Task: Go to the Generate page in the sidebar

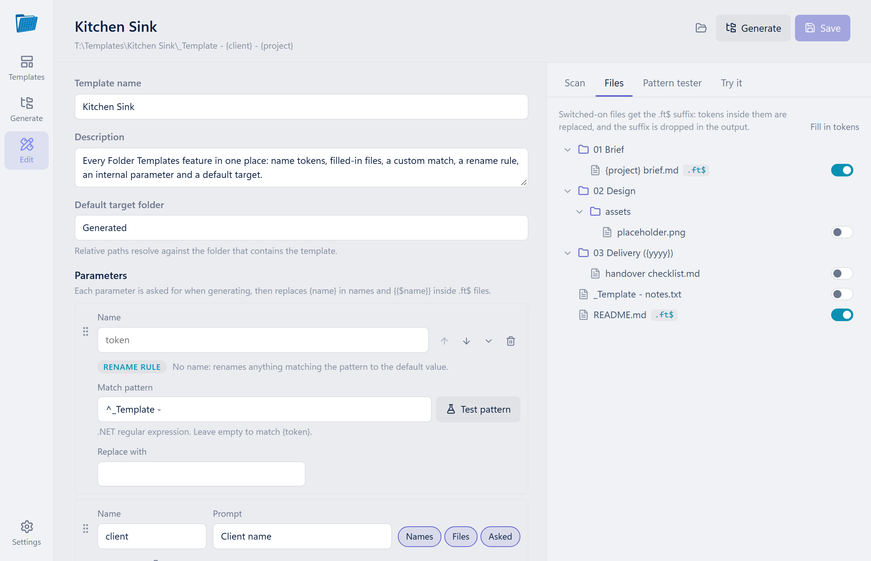Action: coord(27,109)
